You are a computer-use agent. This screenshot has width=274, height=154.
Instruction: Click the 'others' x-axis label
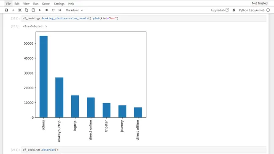(x=43, y=125)
